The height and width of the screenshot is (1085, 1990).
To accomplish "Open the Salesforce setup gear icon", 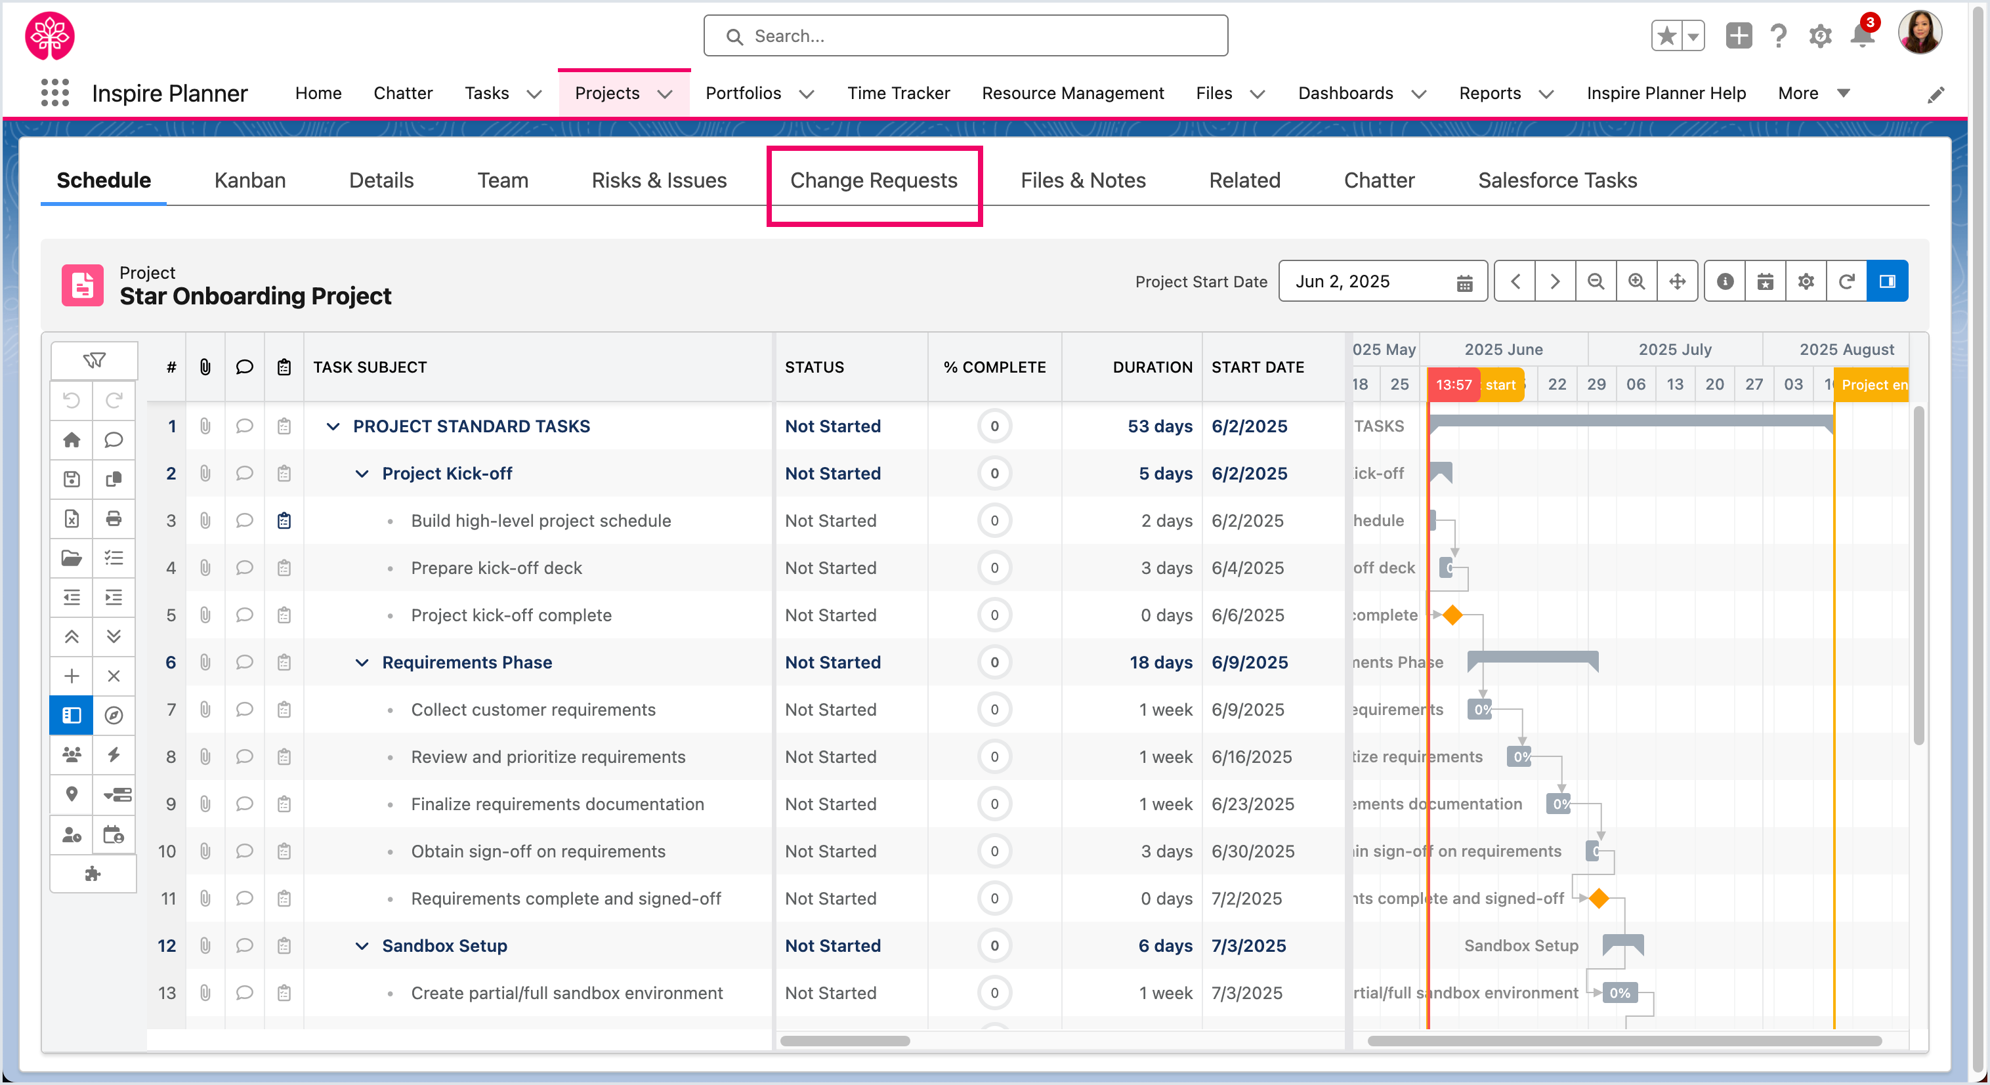I will 1820,35.
